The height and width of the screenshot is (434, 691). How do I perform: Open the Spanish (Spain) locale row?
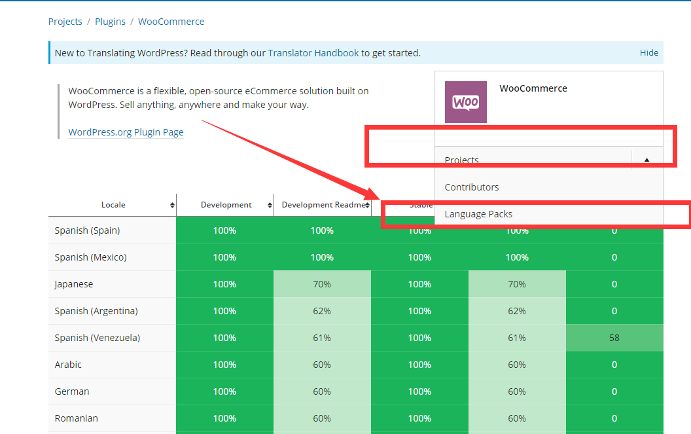click(87, 230)
